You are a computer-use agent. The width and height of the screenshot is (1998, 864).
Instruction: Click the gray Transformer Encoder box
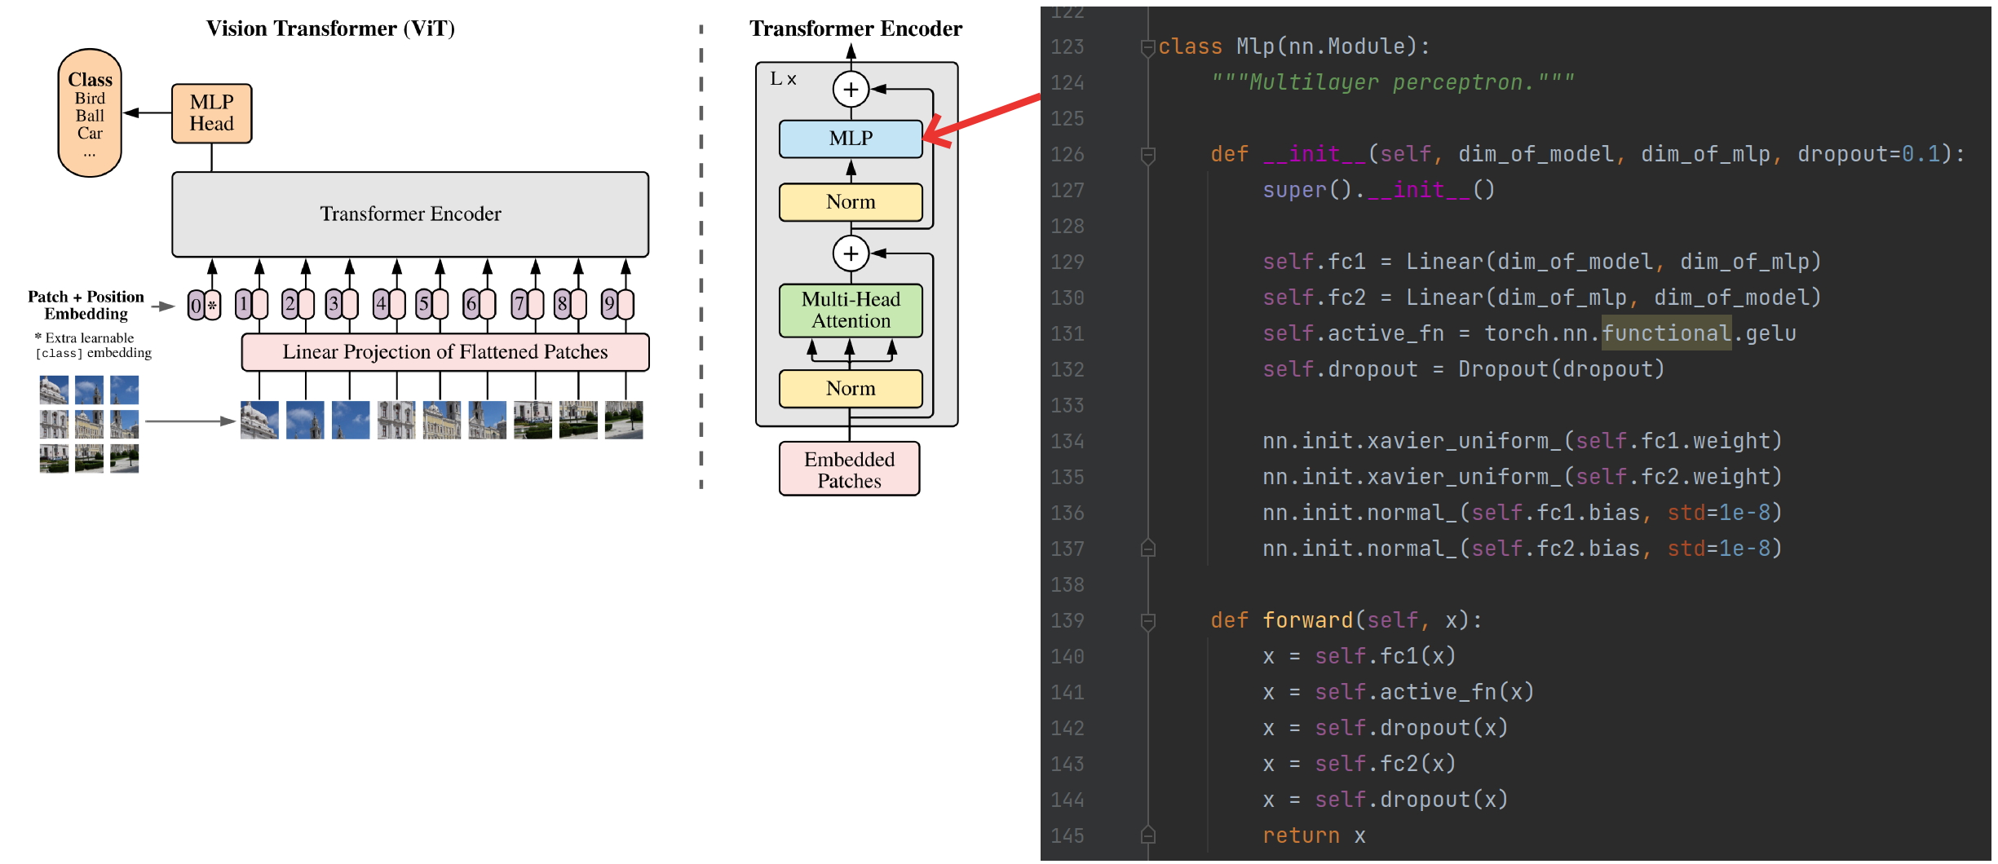(410, 214)
